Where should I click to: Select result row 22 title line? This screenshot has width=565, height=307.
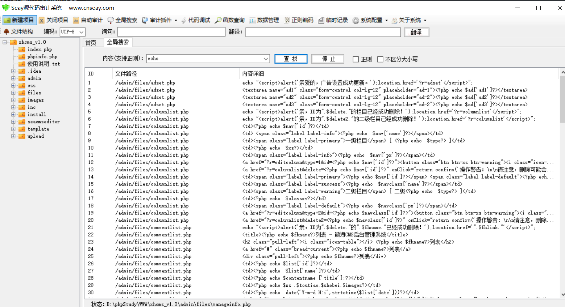tap(321, 235)
